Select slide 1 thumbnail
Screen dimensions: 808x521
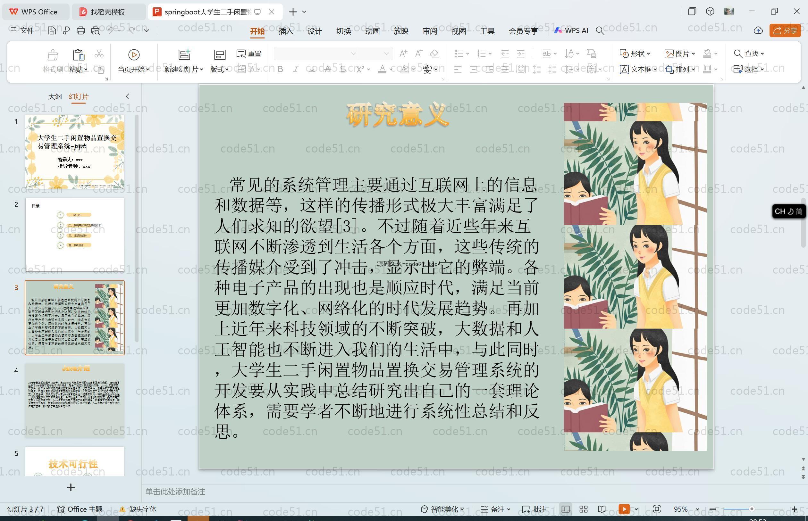(x=75, y=152)
